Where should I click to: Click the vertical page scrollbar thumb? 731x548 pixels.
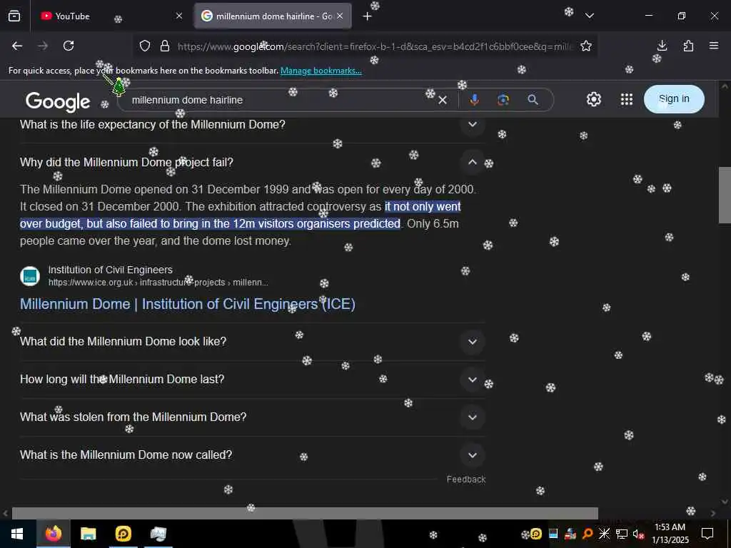tap(725, 195)
